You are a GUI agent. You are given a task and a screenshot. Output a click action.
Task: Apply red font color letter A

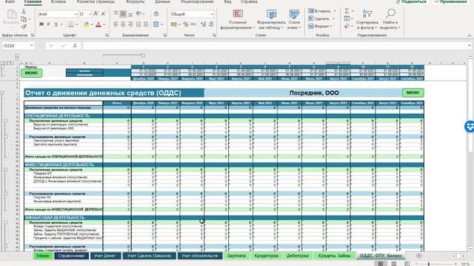(x=99, y=24)
